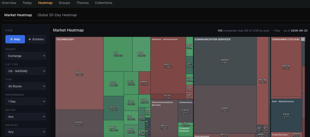Click the PANW tile
The height and width of the screenshot is (137, 310).
coord(189,47)
